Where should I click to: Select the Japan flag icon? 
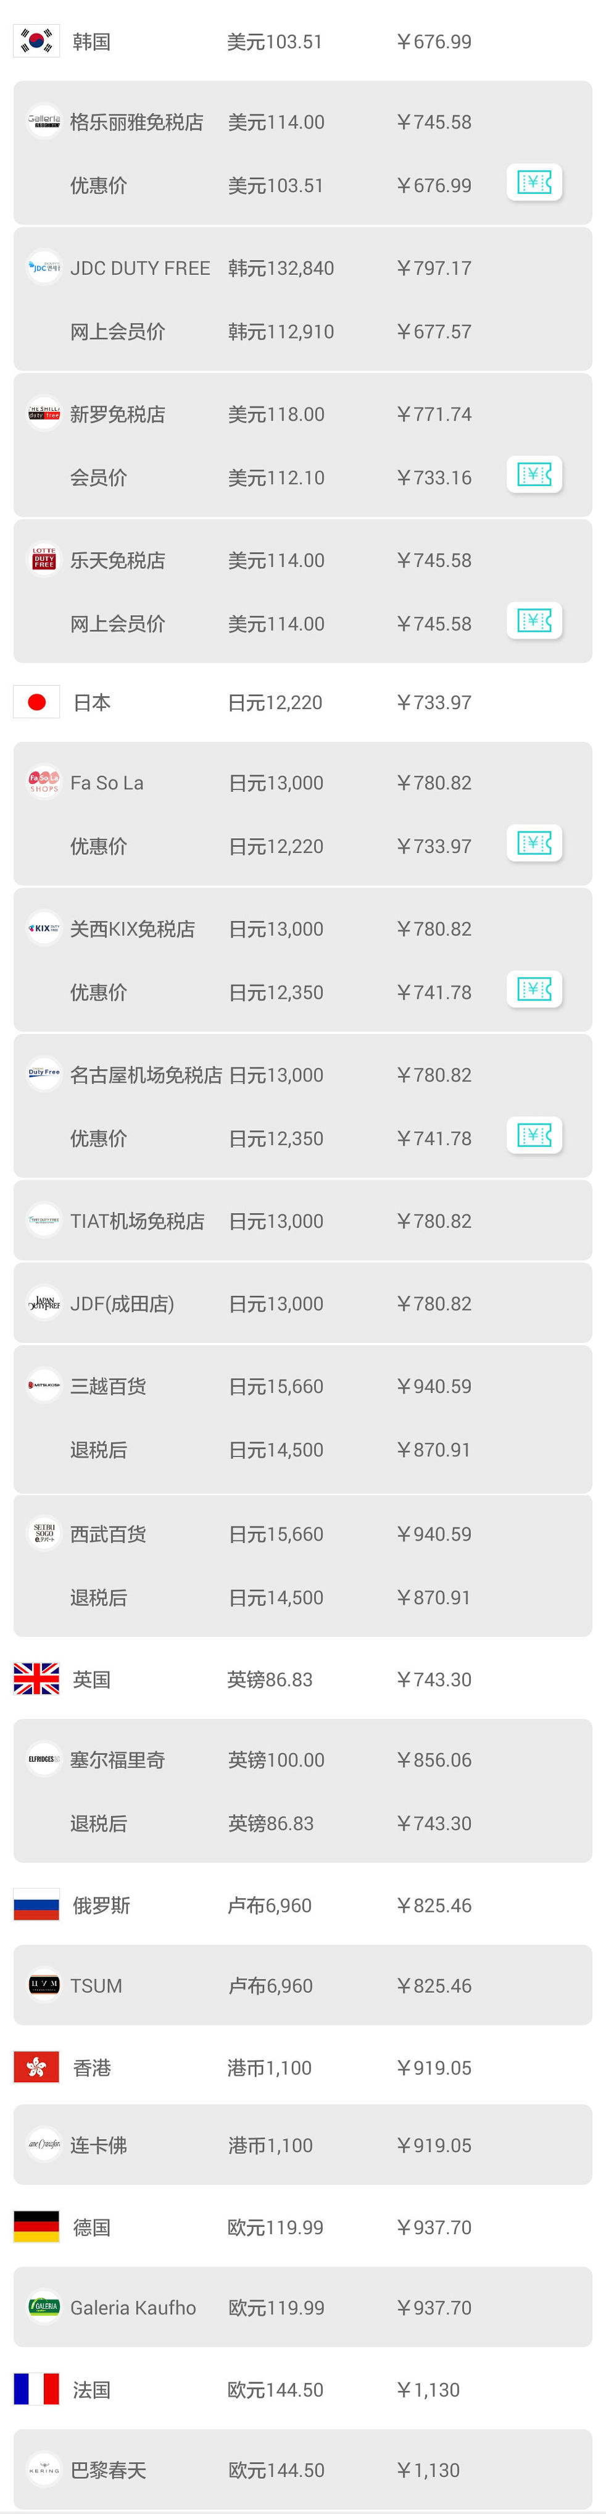36,702
